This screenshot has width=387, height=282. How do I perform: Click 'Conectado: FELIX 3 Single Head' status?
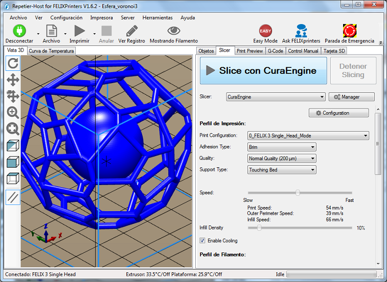pyautogui.click(x=40, y=274)
